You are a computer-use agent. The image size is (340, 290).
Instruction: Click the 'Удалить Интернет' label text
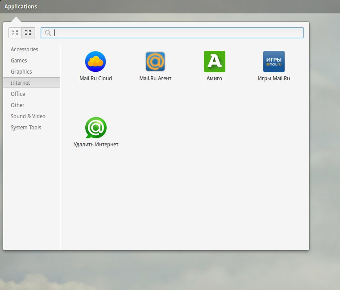96,145
